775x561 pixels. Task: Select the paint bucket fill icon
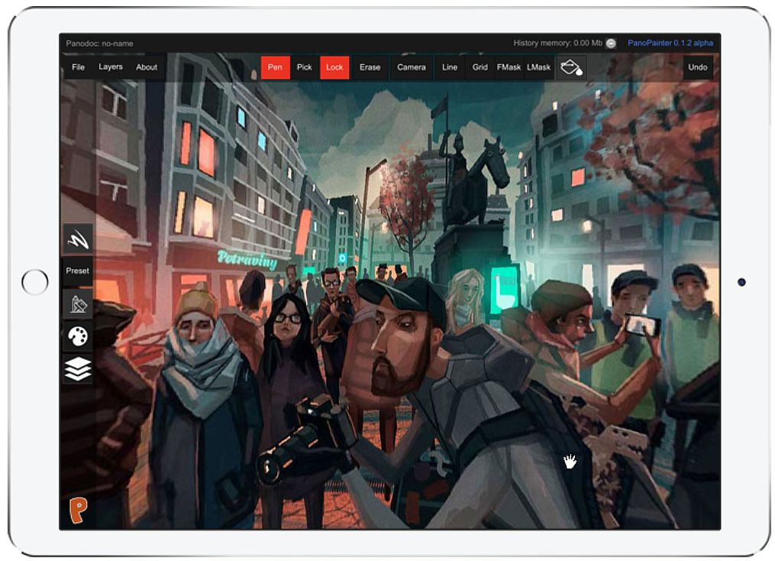571,67
